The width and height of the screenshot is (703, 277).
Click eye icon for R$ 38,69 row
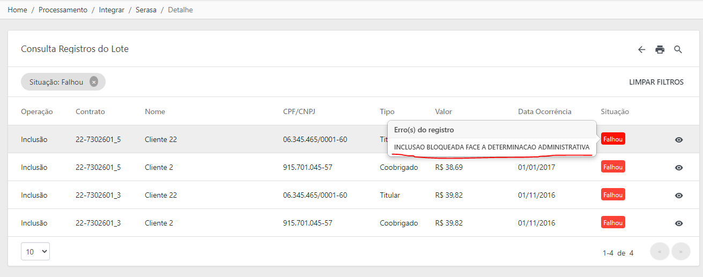(679, 167)
